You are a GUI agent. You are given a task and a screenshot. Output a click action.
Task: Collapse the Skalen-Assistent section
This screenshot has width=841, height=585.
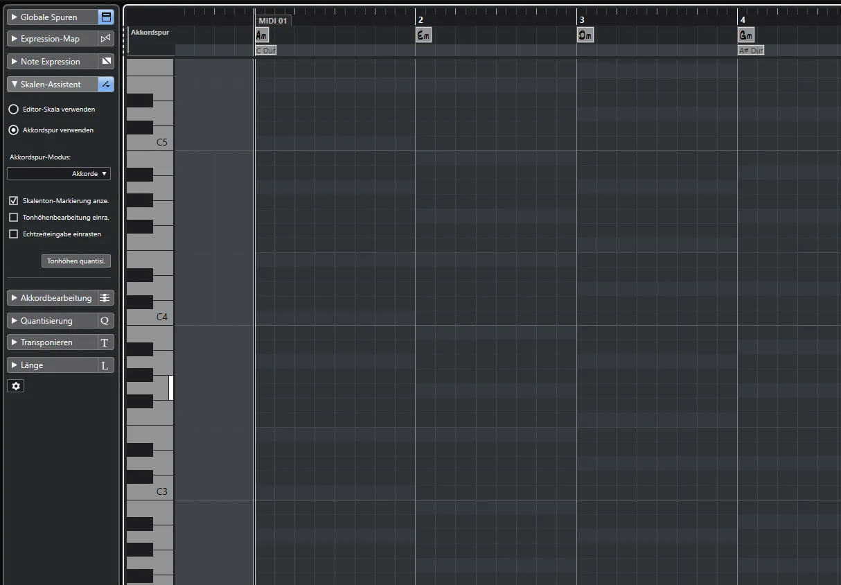(x=52, y=85)
